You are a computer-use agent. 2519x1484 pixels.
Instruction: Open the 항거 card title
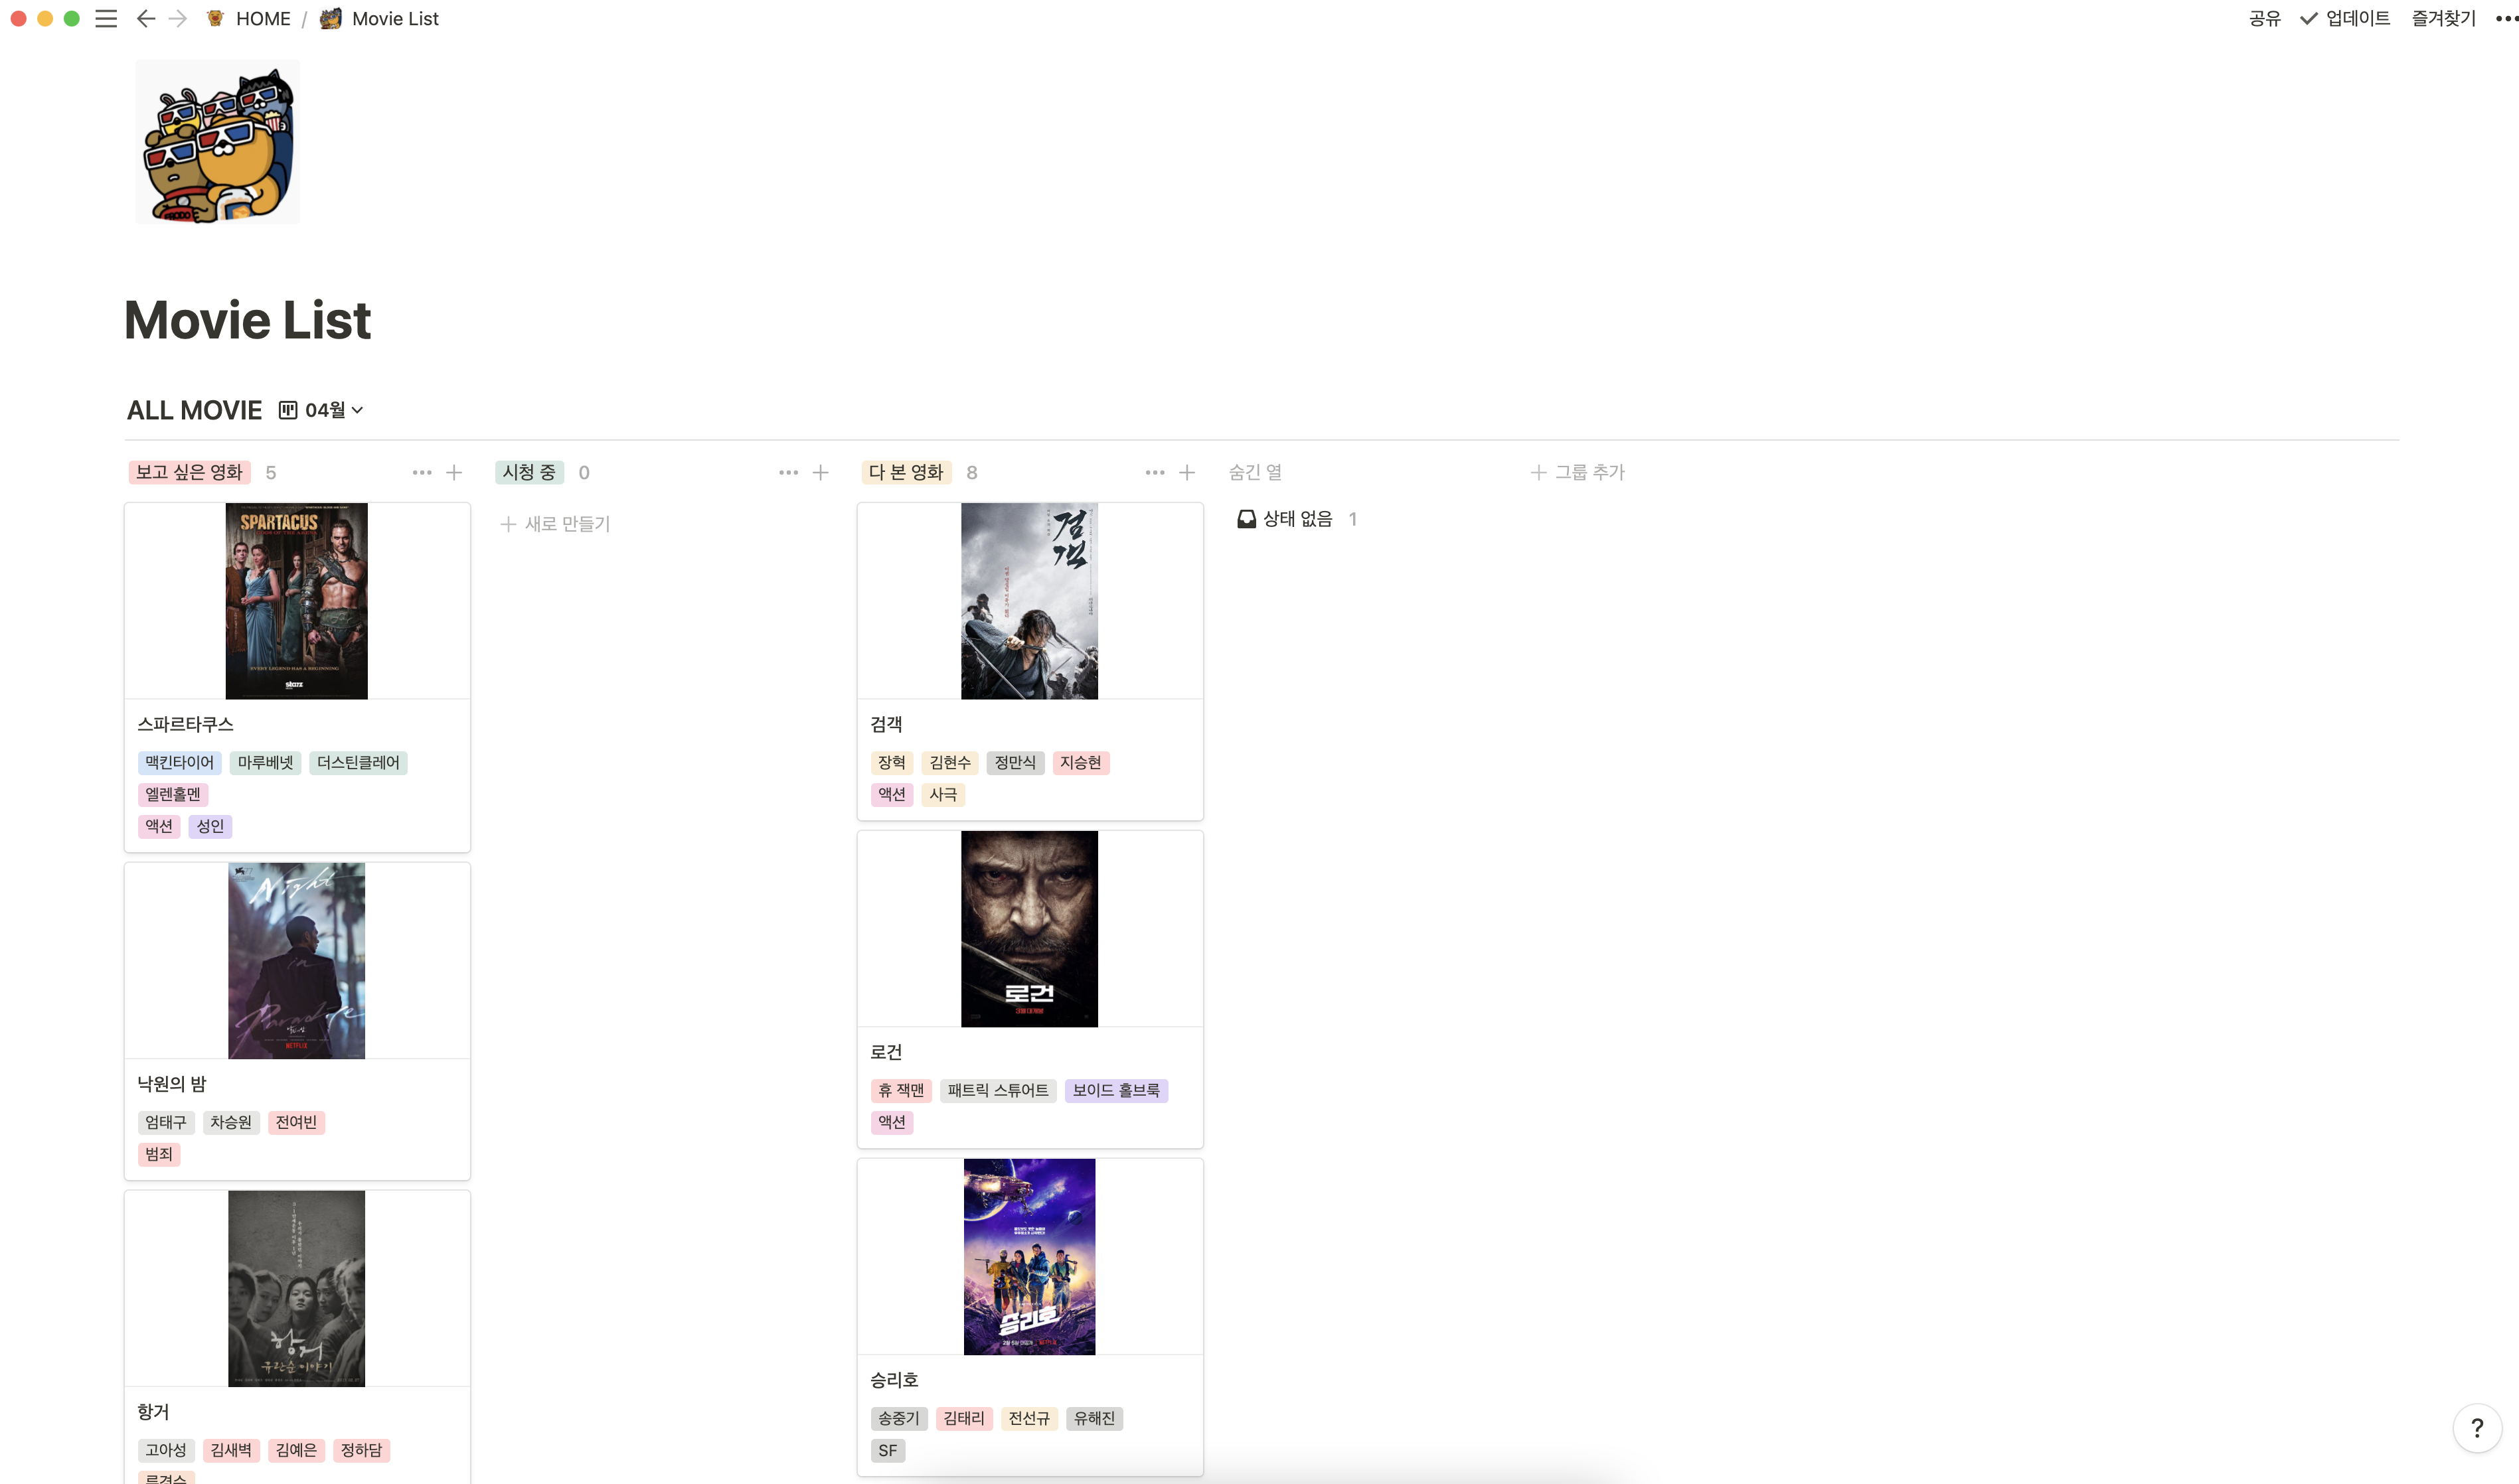pos(153,1412)
